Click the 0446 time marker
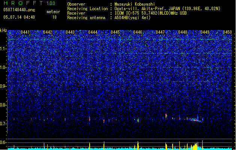 tap(138, 32)
